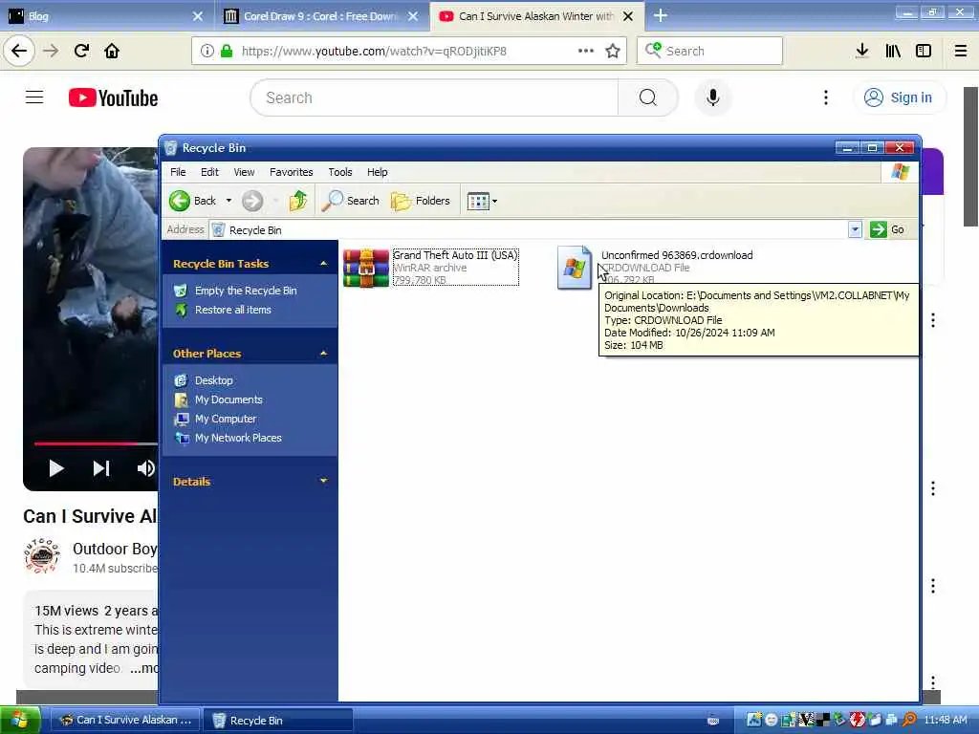The image size is (979, 734).
Task: Click the YouTube search magnifier button
Action: click(648, 98)
